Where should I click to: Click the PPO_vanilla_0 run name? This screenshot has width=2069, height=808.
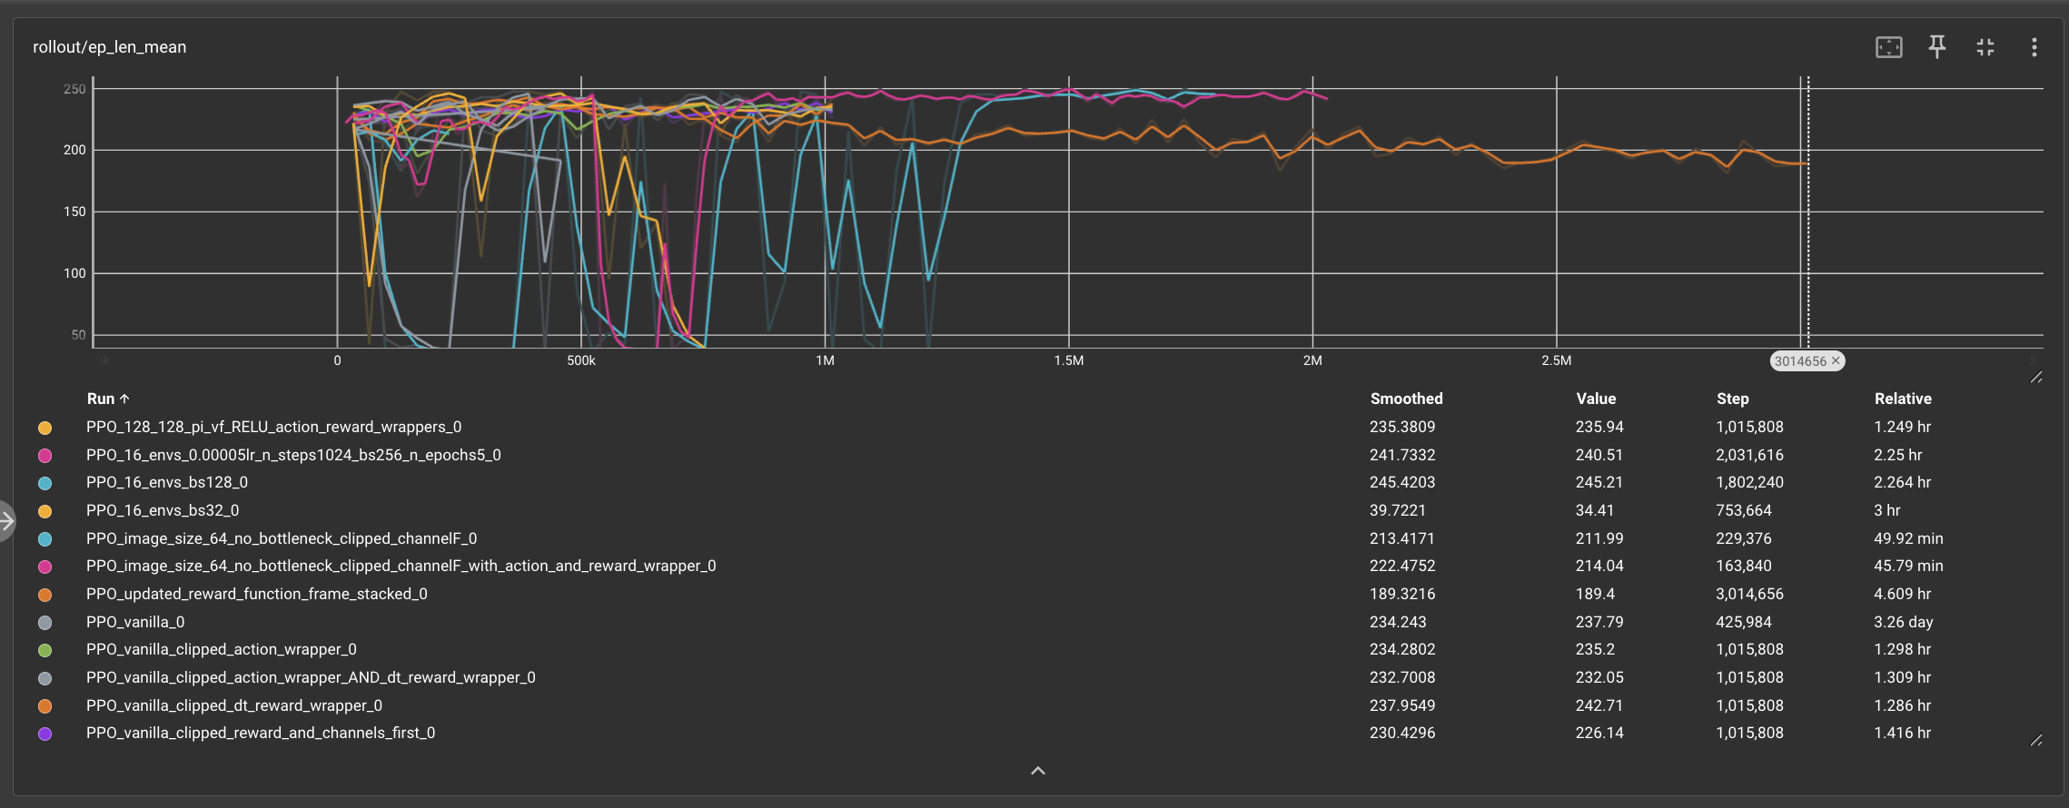click(x=135, y=622)
